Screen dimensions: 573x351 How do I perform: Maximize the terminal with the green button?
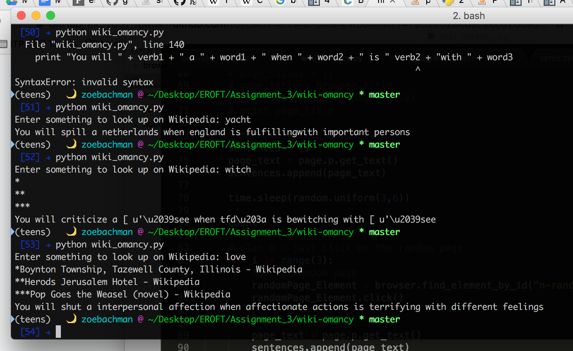[x=51, y=15]
